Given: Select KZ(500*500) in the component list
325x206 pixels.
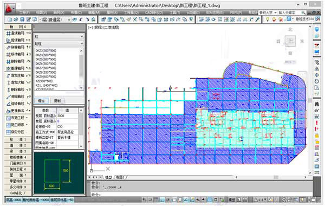Looking at the screenshot, I should tap(44, 81).
